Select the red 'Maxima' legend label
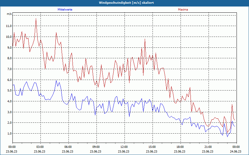The height and width of the screenshot is (155, 249). 183,10
